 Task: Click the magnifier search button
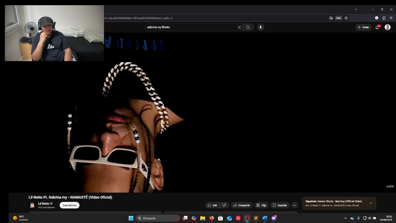pyautogui.click(x=248, y=27)
